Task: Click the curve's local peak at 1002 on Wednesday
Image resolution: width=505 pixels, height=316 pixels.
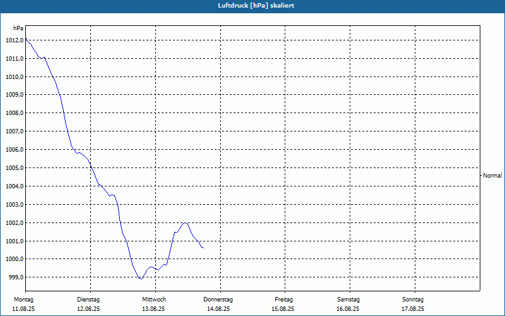Action: point(185,223)
